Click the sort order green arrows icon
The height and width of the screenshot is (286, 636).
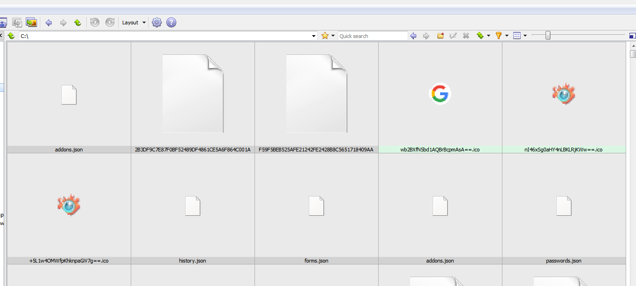480,36
